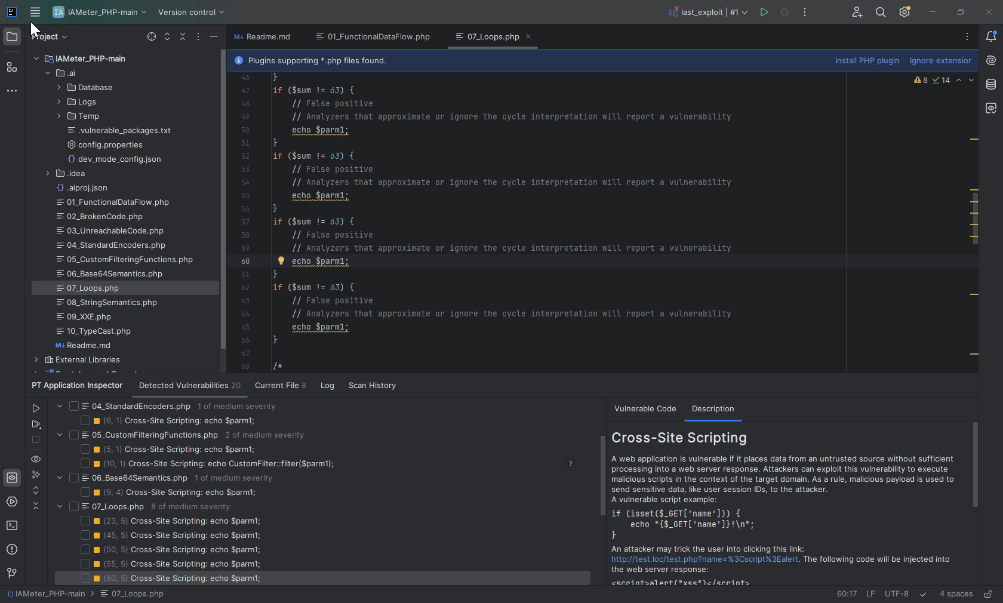The image size is (1003, 603).
Task: Open Services tool window
Action: click(12, 502)
